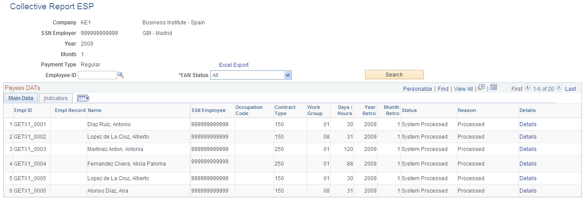Sort by Name column header
Image resolution: width=586 pixels, height=201 pixels.
click(94, 110)
